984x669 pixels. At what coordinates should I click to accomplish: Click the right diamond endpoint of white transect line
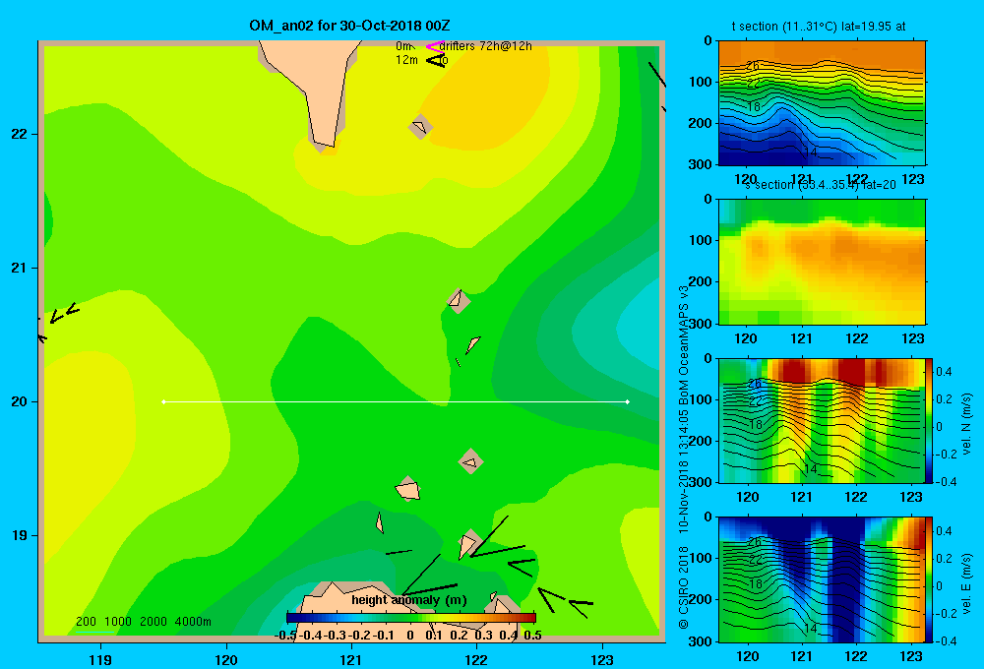coord(627,401)
